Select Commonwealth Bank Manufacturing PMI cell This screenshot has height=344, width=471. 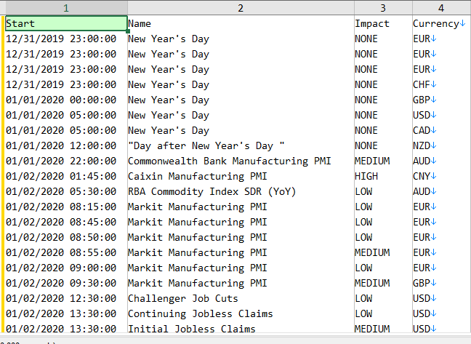pyautogui.click(x=241, y=161)
